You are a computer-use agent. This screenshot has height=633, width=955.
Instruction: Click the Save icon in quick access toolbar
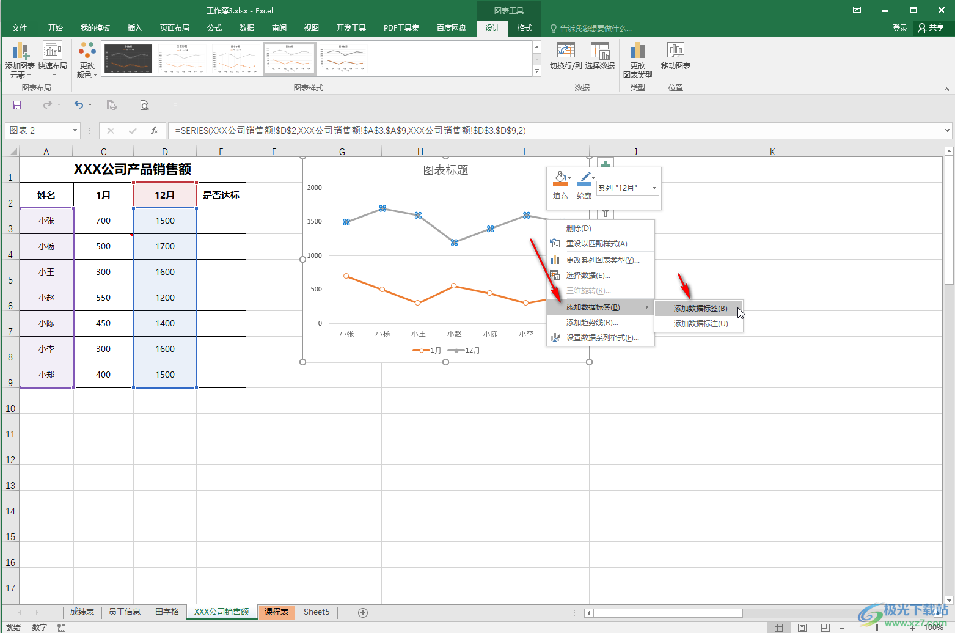pos(17,105)
